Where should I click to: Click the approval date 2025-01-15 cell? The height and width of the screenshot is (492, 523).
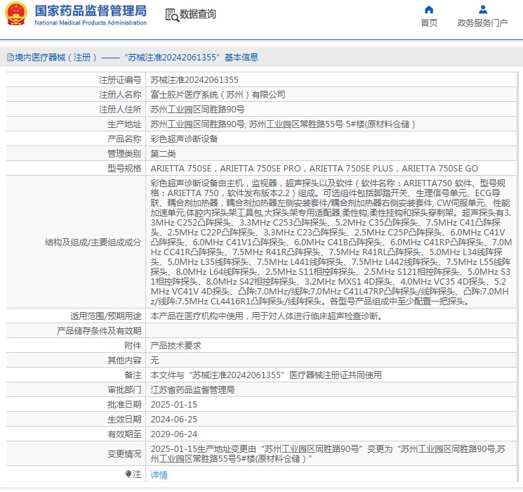pyautogui.click(x=174, y=405)
